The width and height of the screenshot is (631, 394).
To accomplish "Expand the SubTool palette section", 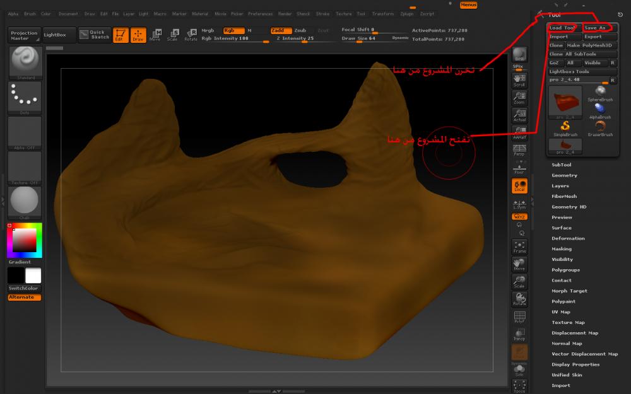I will (x=561, y=165).
